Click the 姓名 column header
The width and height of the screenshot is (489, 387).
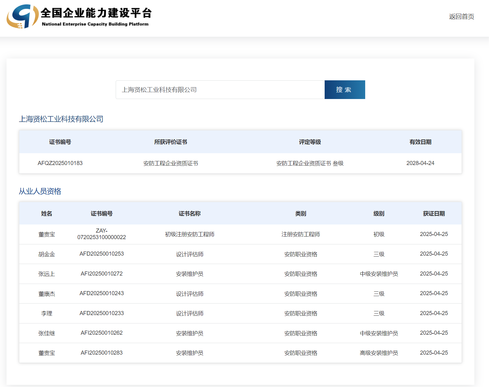click(x=46, y=214)
